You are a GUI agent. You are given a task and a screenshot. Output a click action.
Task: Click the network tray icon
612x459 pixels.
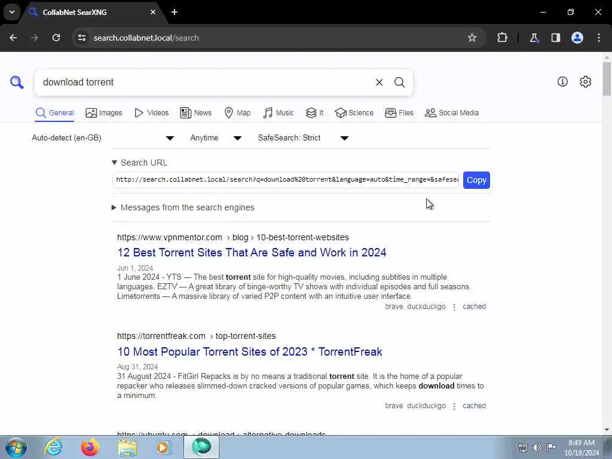tap(522, 448)
